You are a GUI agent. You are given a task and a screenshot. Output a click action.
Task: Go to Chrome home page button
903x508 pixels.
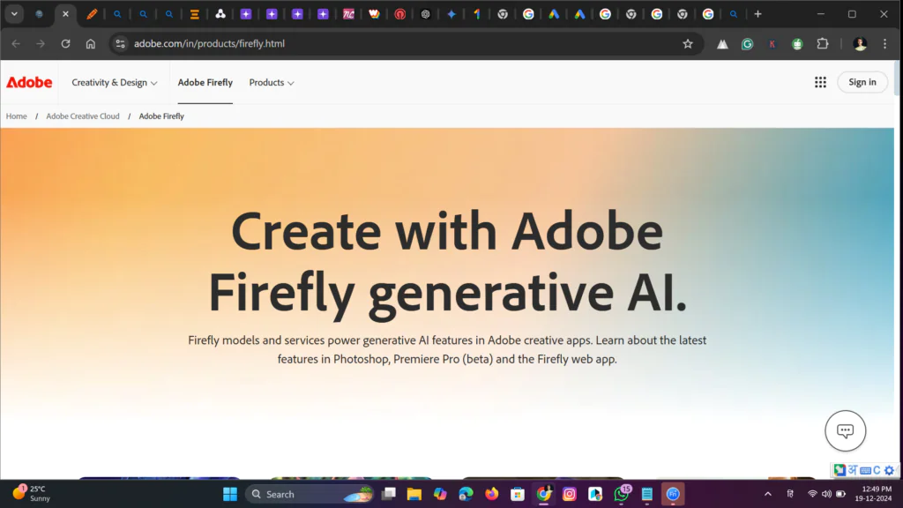pos(91,44)
